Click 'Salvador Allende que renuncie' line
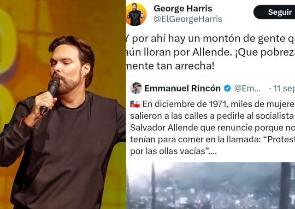 [212, 128]
